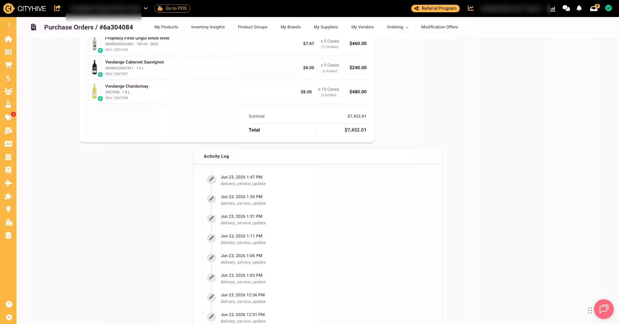Click the Vendange Chardonnay bottle thumbnail
619x324 pixels.
click(x=94, y=92)
